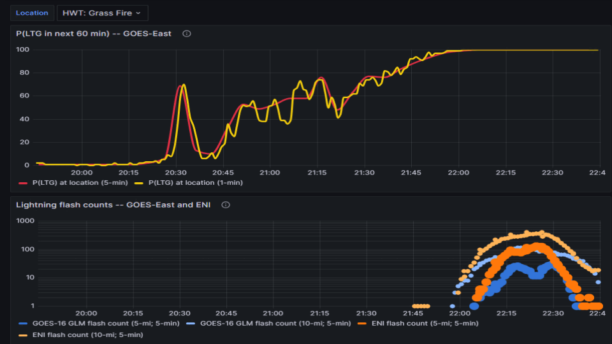Click info icon beside P(LTG in next 60 min) title
The image size is (612, 344).
[187, 34]
